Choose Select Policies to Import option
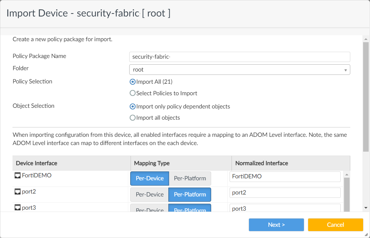This screenshot has width=370, height=238. click(133, 93)
